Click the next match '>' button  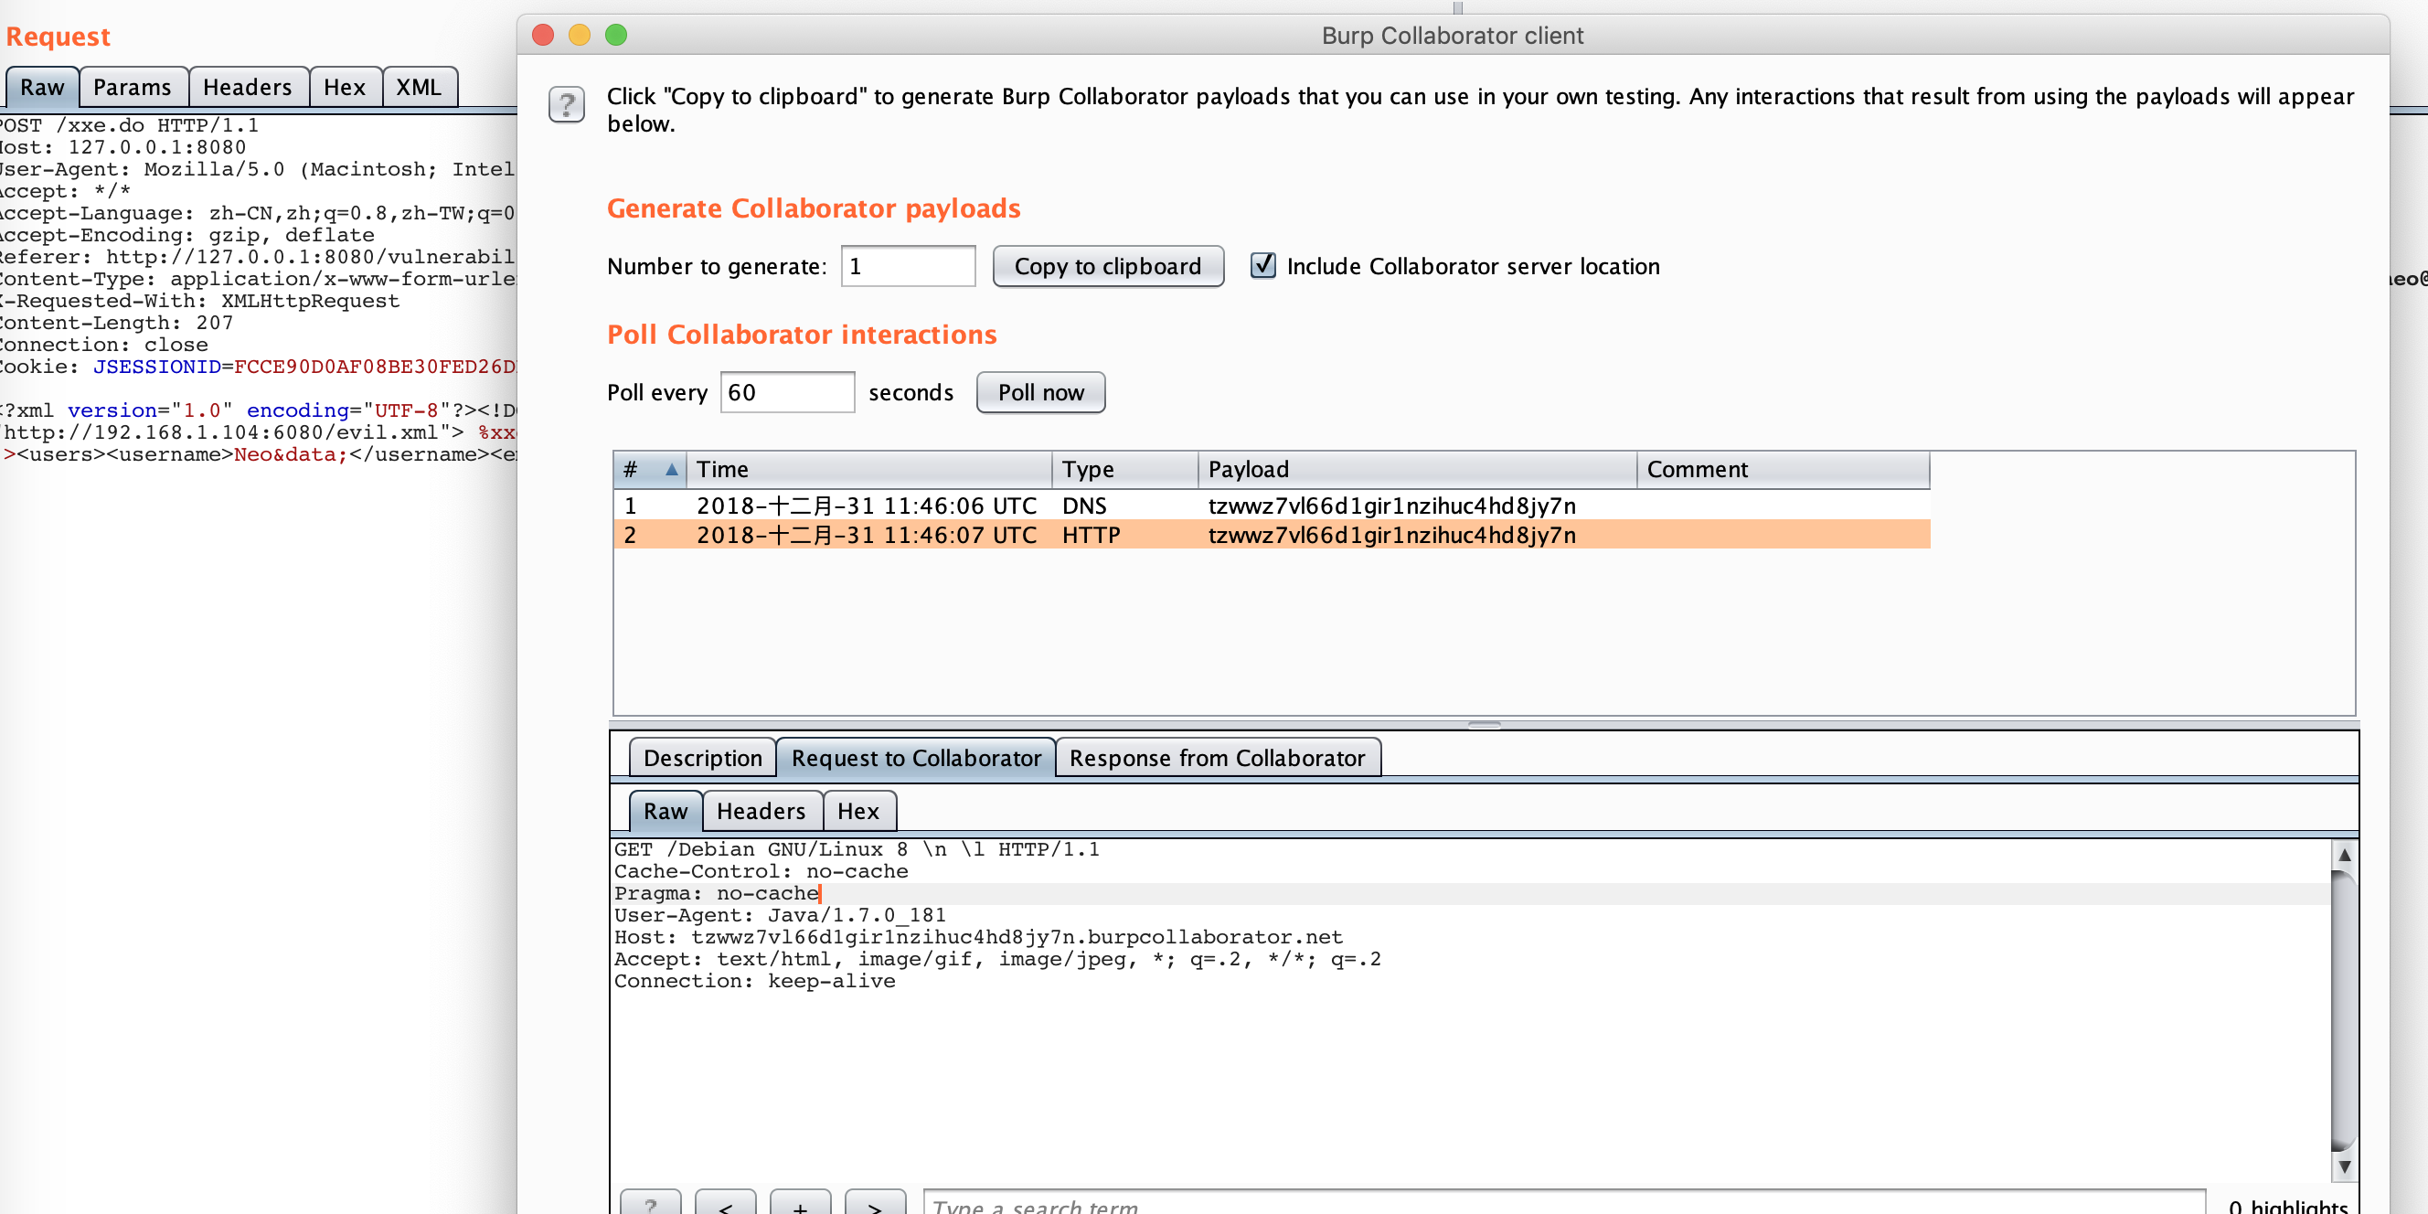(x=875, y=1204)
